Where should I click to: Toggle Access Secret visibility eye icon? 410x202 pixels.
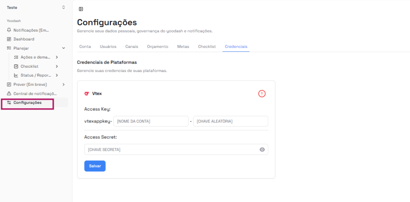262,149
